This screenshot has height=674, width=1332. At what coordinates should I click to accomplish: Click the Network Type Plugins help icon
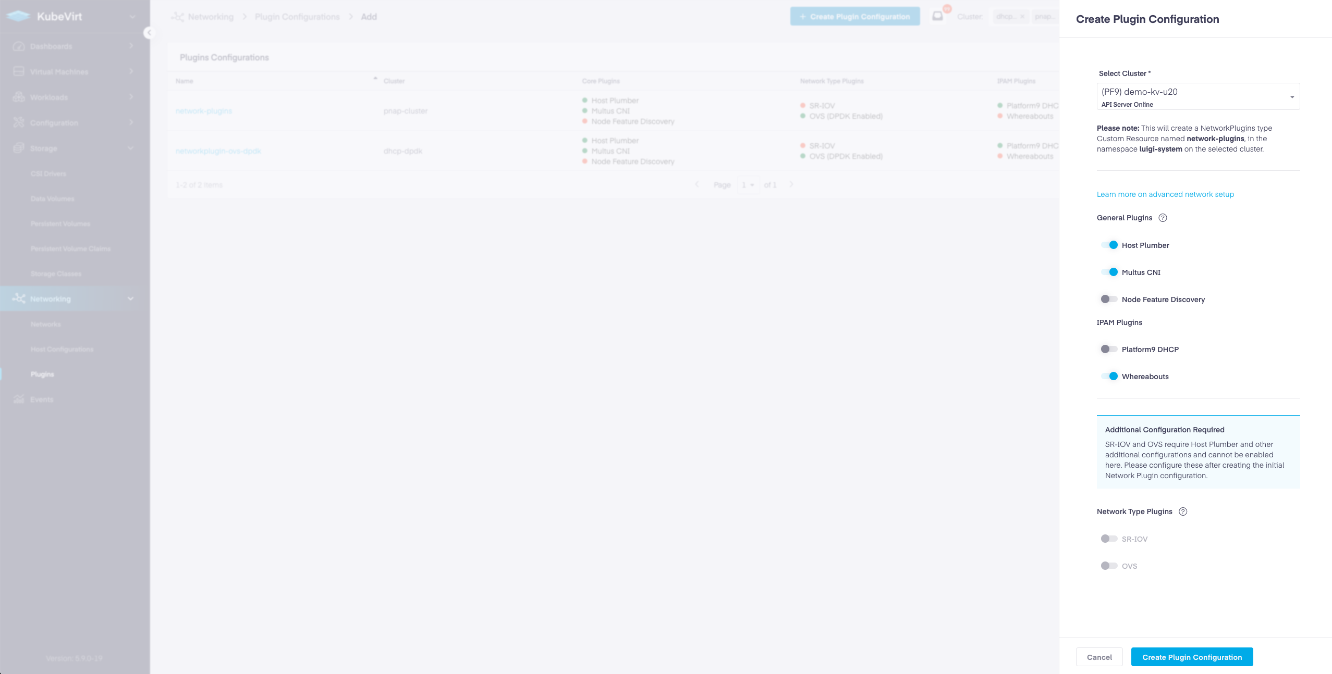[x=1183, y=511]
